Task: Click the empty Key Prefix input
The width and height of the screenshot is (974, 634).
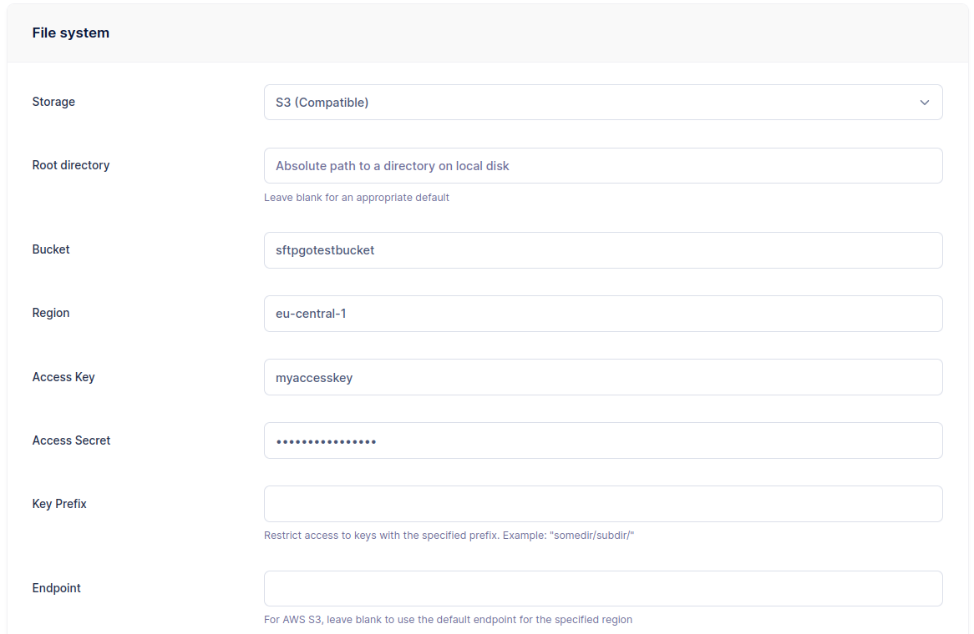Action: pyautogui.click(x=602, y=505)
